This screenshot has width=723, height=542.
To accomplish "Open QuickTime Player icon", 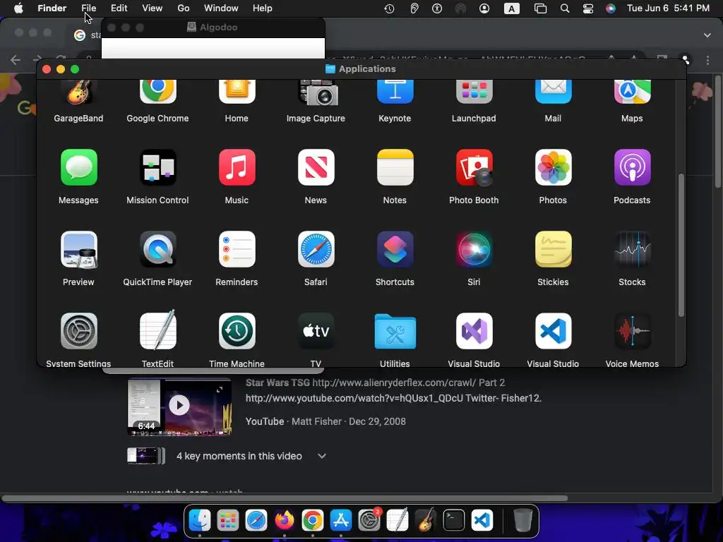I will pyautogui.click(x=157, y=249).
